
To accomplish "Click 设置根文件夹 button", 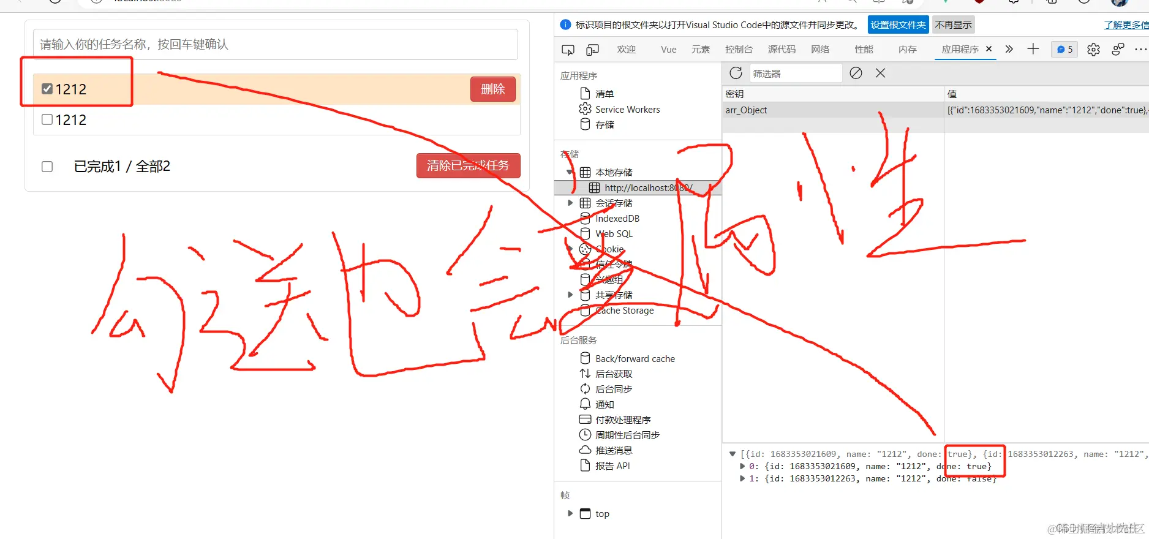I will click(898, 24).
